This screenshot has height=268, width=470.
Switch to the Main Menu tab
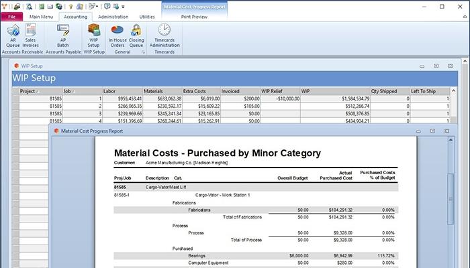(41, 17)
